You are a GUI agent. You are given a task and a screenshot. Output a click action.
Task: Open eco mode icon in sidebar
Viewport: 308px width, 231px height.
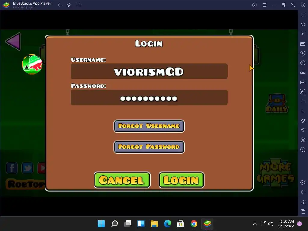pyautogui.click(x=303, y=149)
